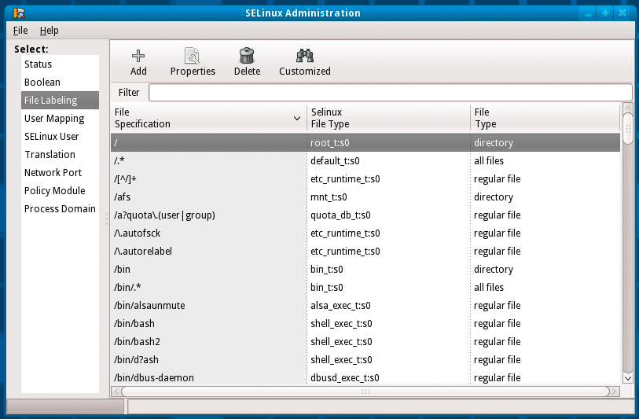This screenshot has height=419, width=639.
Task: Select Translation in the sidebar
Action: coord(60,155)
